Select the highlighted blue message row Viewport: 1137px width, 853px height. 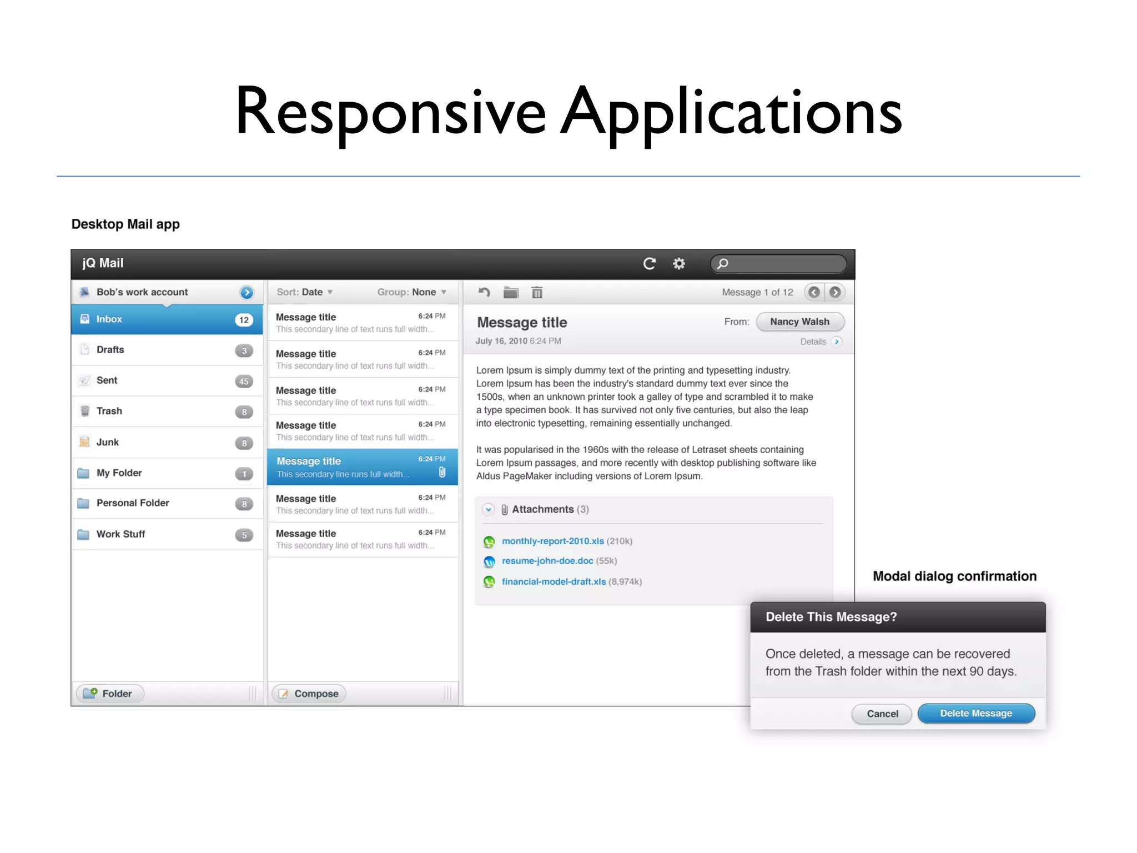pos(363,467)
